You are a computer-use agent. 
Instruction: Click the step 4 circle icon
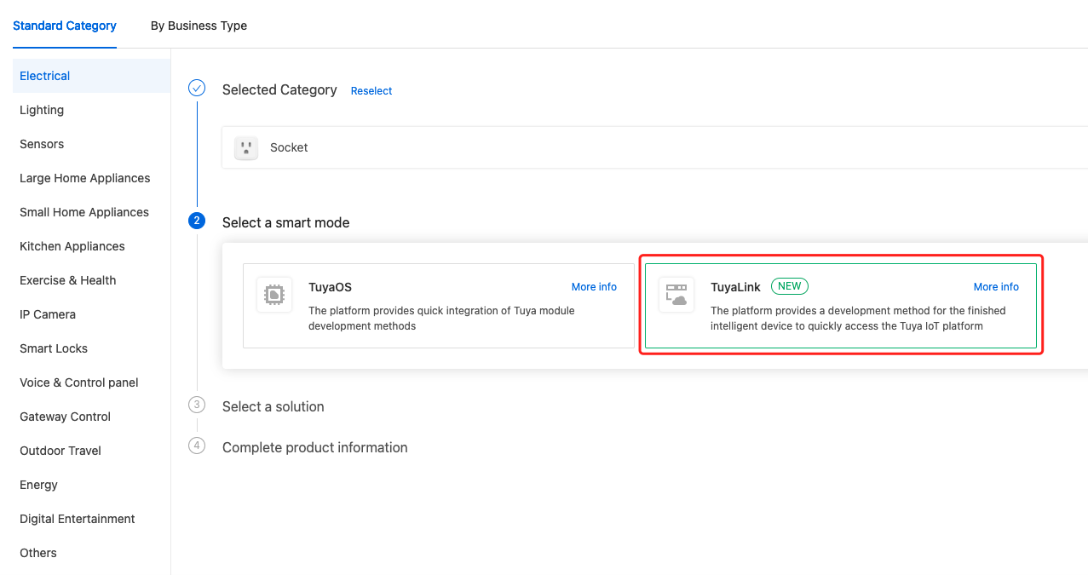pyautogui.click(x=197, y=446)
